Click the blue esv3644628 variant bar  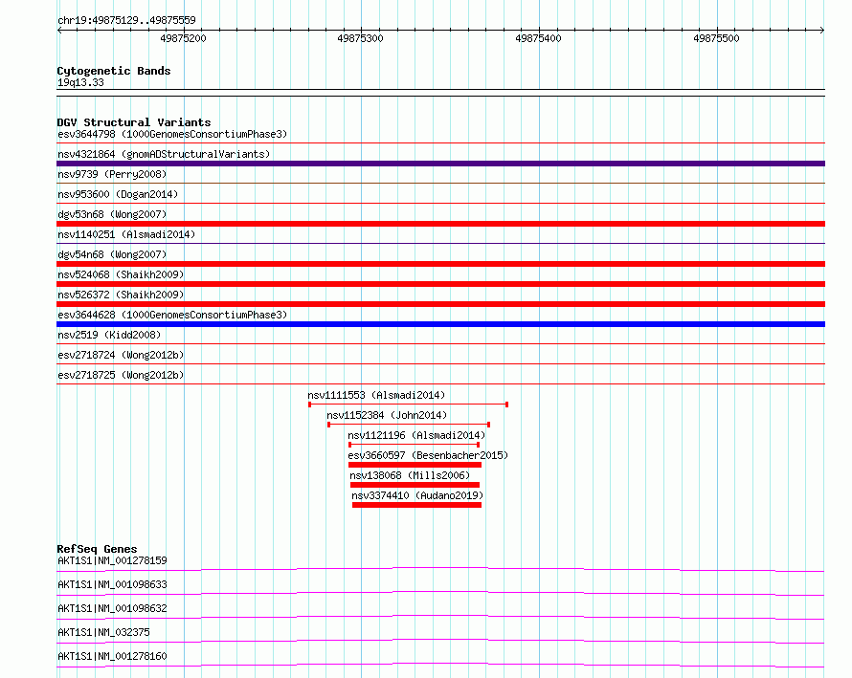(440, 324)
